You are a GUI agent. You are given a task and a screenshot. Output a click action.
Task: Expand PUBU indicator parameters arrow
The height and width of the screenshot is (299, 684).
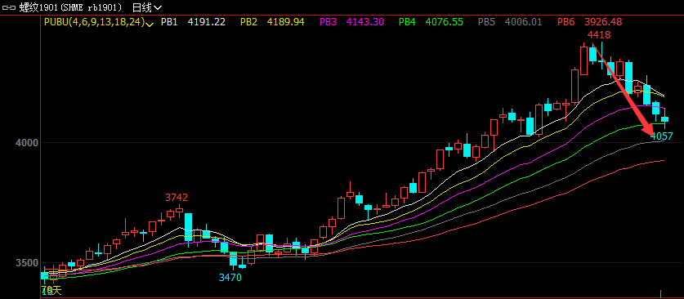pyautogui.click(x=150, y=24)
